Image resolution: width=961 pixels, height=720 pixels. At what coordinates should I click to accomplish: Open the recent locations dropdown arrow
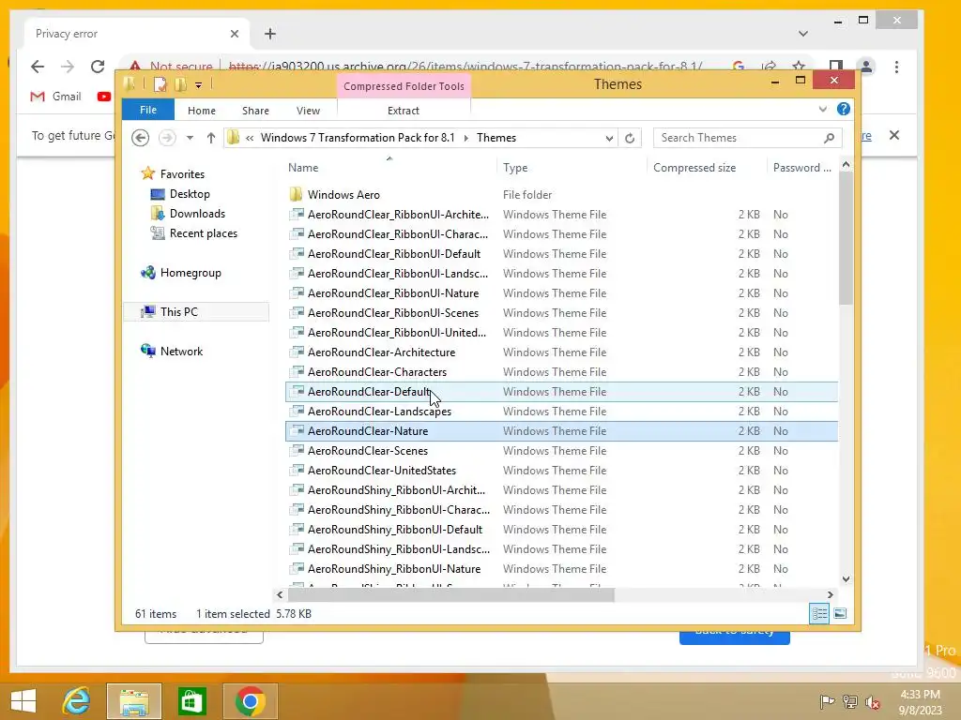click(190, 138)
